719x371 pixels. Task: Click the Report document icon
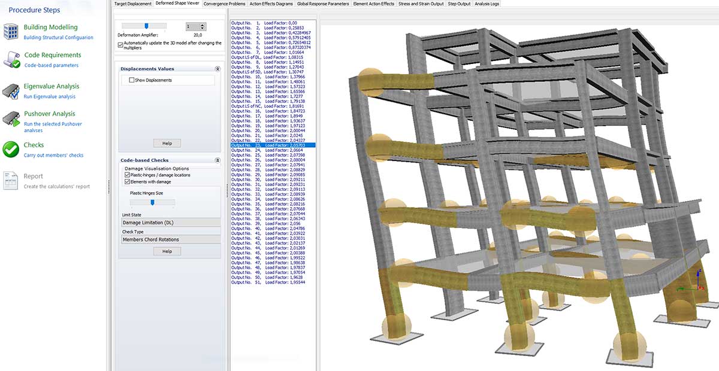click(x=11, y=181)
